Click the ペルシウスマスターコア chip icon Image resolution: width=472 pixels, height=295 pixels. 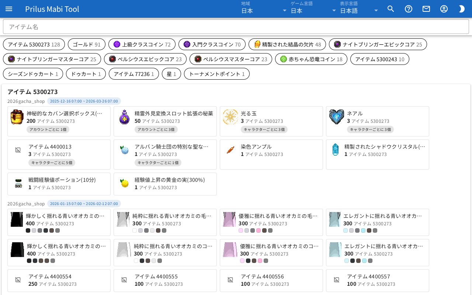pyautogui.click(x=198, y=59)
